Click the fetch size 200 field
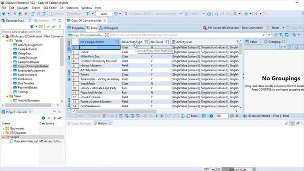The height and width of the screenshot is (171, 304). (221, 116)
